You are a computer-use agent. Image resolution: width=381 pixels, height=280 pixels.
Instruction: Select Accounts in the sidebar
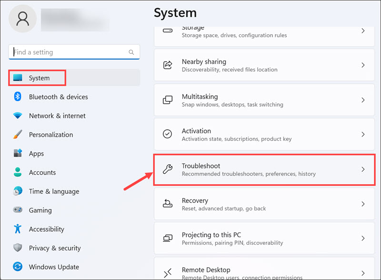42,172
